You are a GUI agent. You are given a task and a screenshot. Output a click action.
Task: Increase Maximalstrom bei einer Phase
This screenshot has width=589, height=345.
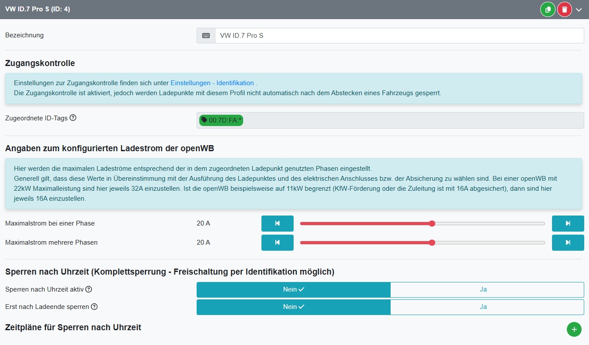click(568, 223)
